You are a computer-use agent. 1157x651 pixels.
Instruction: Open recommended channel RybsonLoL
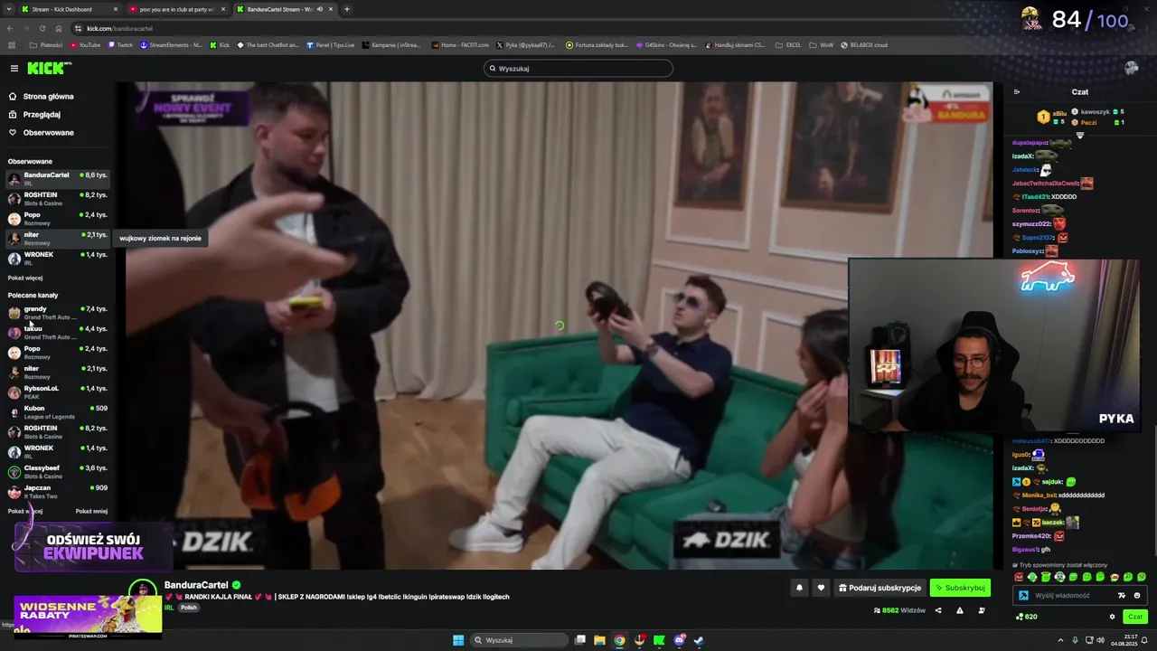(57, 392)
